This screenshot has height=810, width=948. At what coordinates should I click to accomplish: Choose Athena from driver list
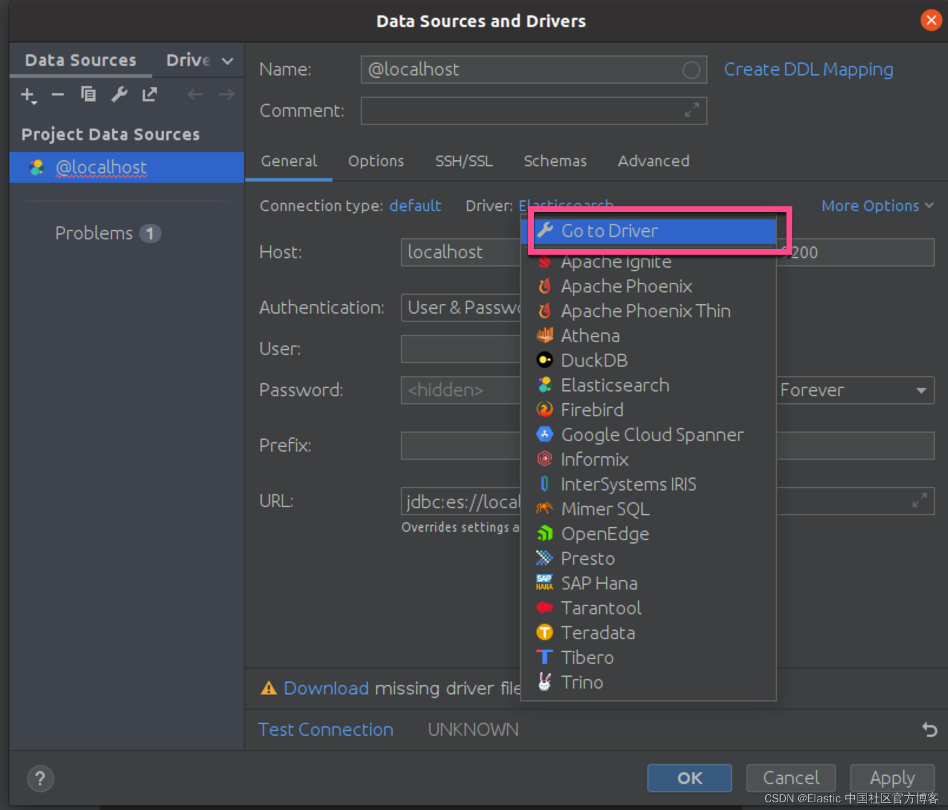coord(649,336)
